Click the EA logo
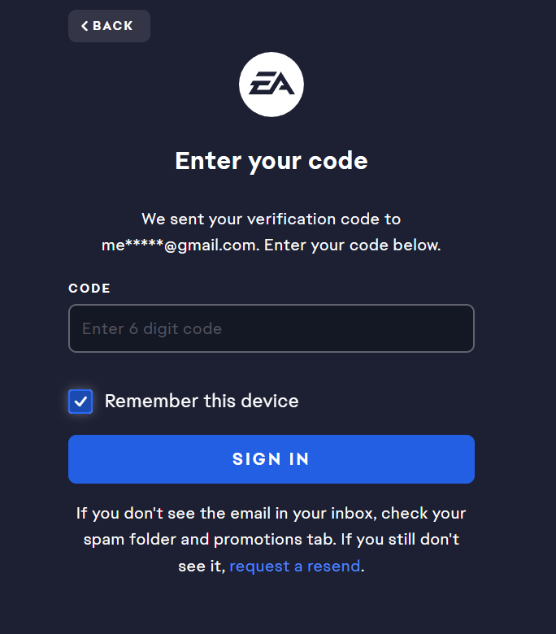The width and height of the screenshot is (556, 634). pos(271,84)
